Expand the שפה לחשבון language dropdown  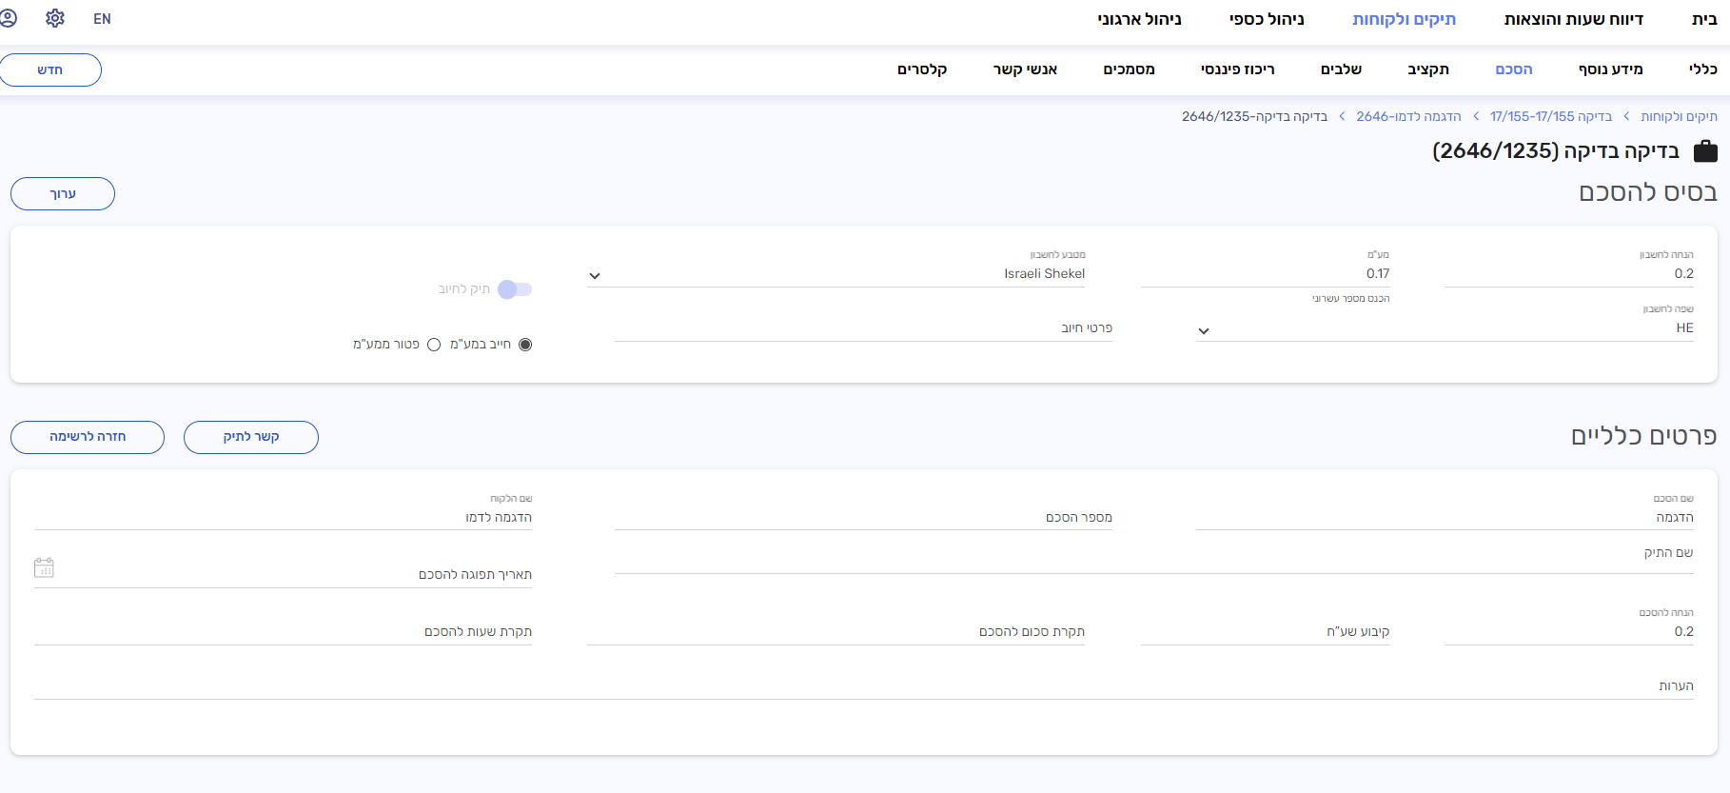[1204, 331]
